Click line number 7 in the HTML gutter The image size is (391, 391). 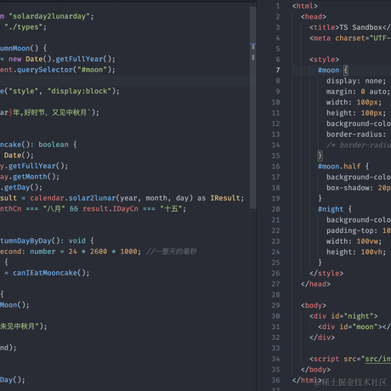click(278, 70)
